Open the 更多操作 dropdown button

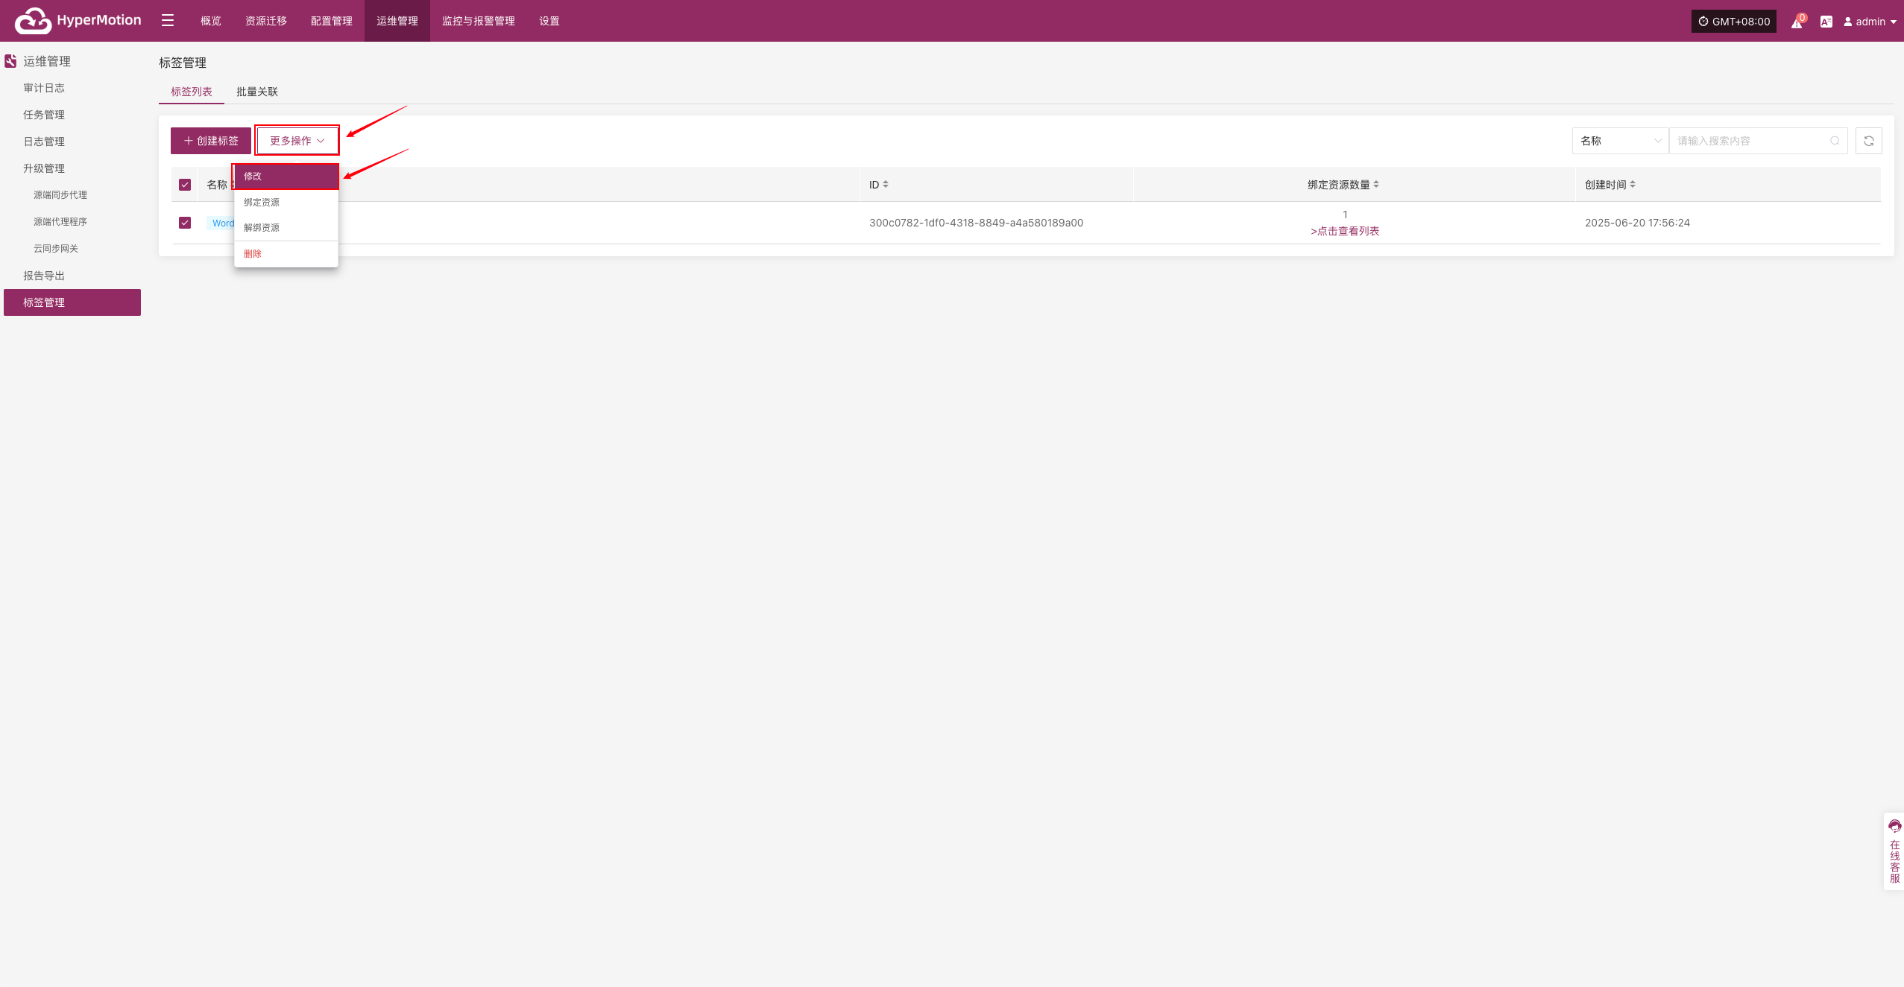pos(297,141)
